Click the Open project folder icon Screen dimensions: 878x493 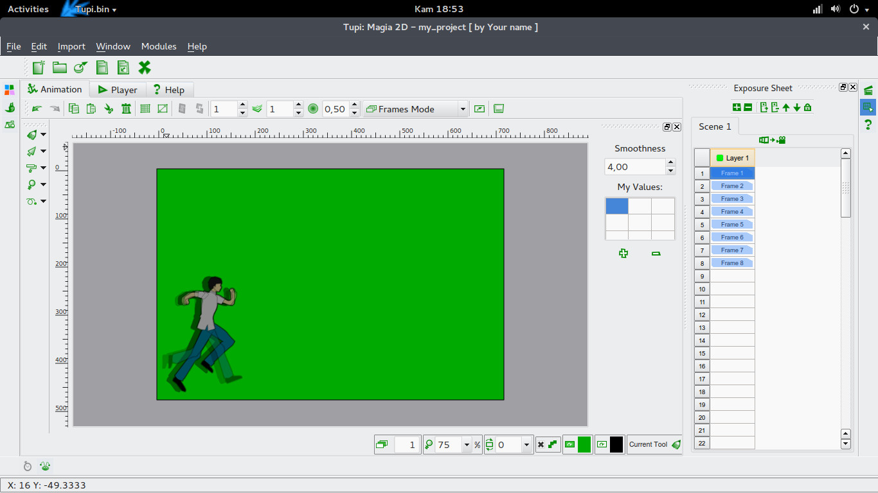click(x=60, y=67)
